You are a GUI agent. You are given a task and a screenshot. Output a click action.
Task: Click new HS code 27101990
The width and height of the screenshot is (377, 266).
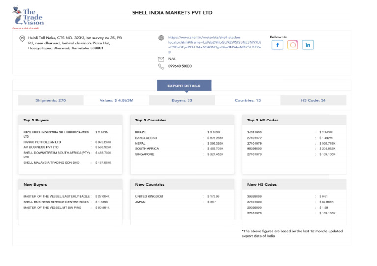(x=254, y=202)
